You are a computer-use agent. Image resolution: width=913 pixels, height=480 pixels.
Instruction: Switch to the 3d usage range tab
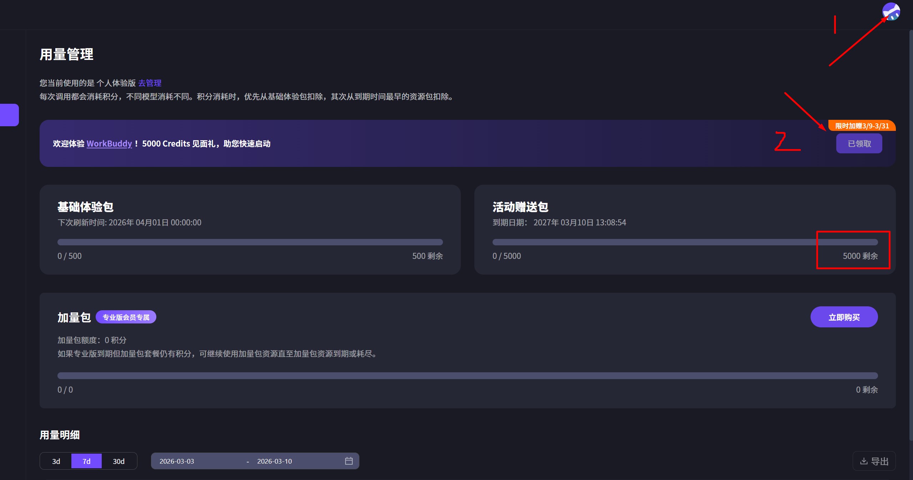point(56,461)
